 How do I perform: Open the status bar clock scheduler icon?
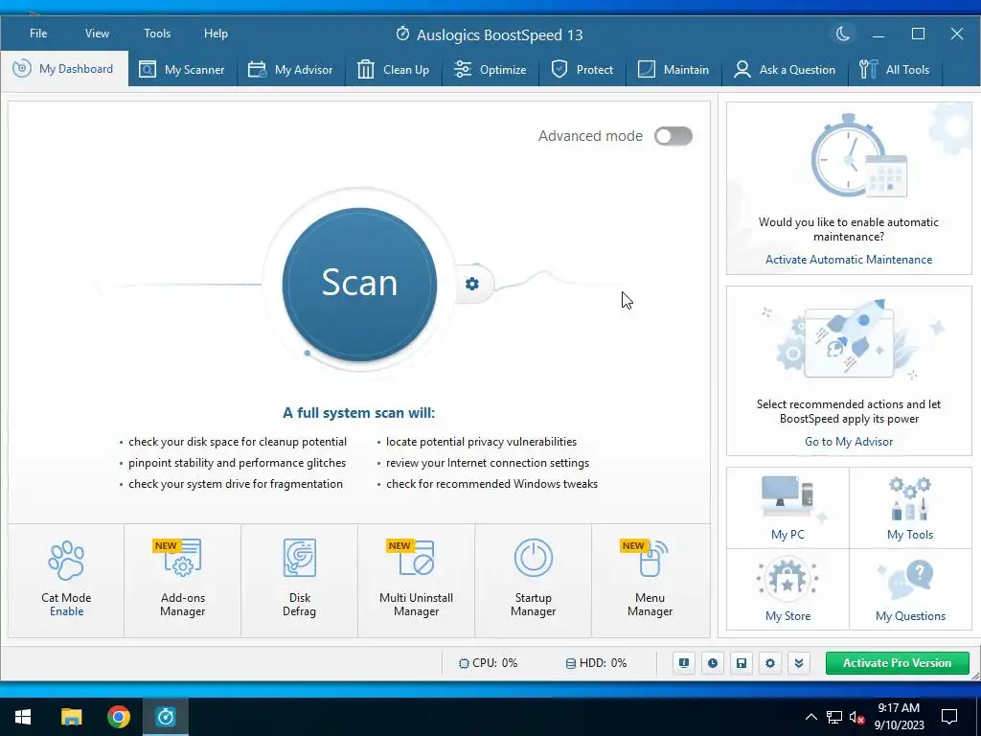[713, 663]
